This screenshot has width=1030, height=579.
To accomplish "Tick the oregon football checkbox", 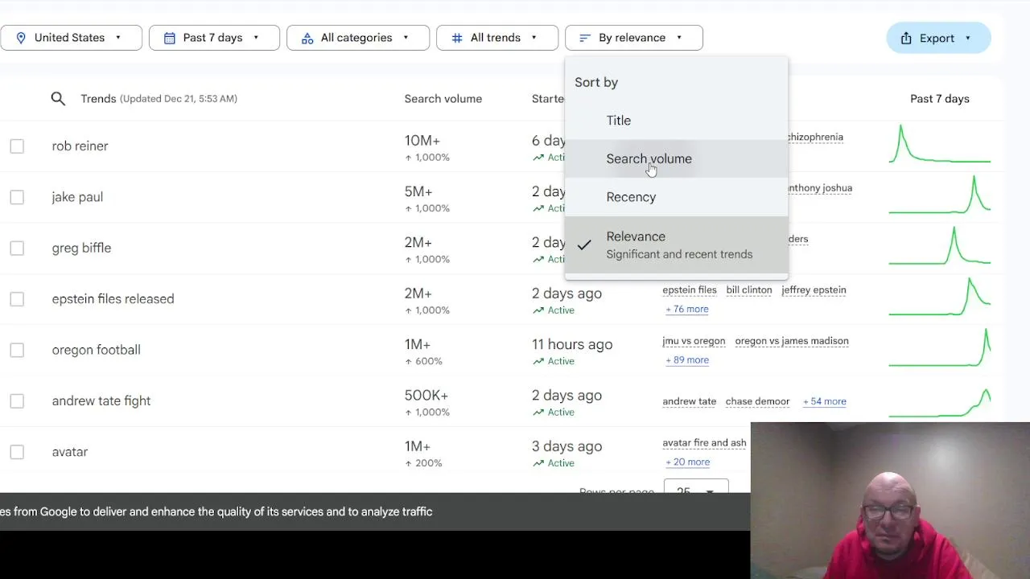I will pos(17,350).
